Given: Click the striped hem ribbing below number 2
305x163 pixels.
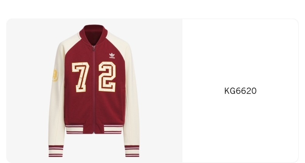Looking at the screenshot, I should click(x=113, y=129).
